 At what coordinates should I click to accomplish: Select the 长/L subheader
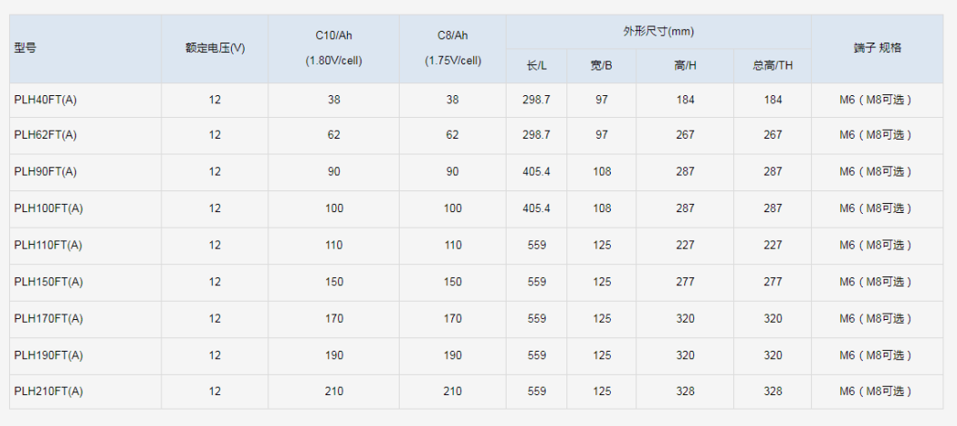[536, 66]
